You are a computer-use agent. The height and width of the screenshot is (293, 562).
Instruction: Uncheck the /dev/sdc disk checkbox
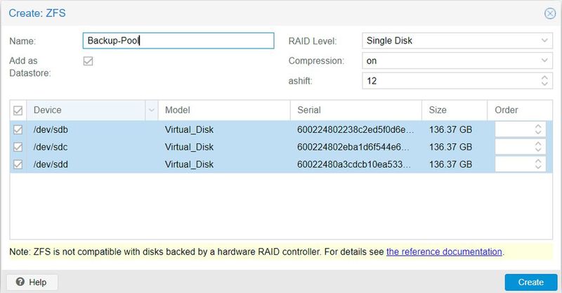click(18, 147)
